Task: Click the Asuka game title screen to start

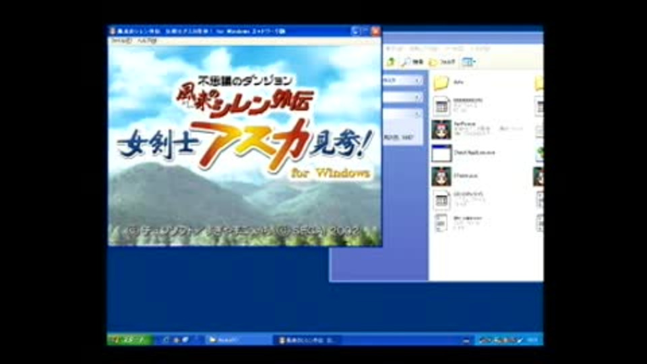Action: (245, 146)
